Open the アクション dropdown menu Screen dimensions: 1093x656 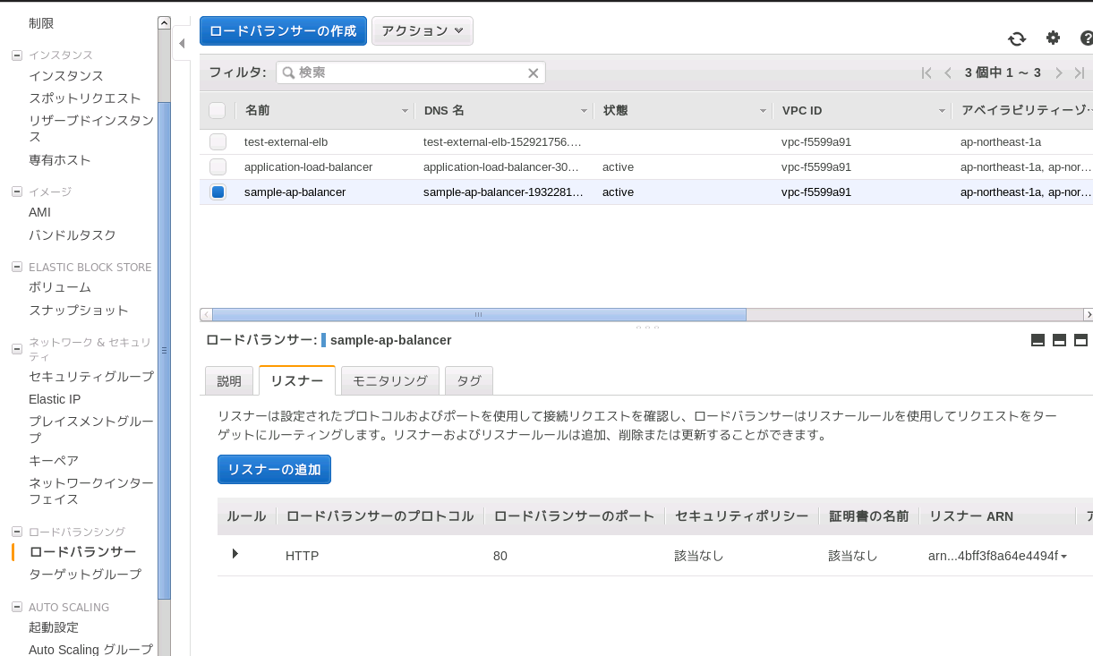[422, 30]
